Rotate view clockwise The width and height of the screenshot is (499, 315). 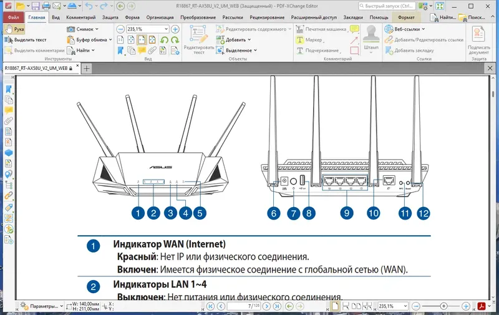coord(175,40)
